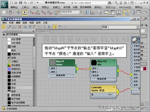Select the Select and Manipulate tool icon
Screen dimensions: 150x112
(x=18, y=13)
